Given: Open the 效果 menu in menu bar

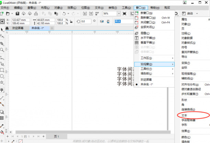Looking at the screenshot, I should click(x=72, y=7).
